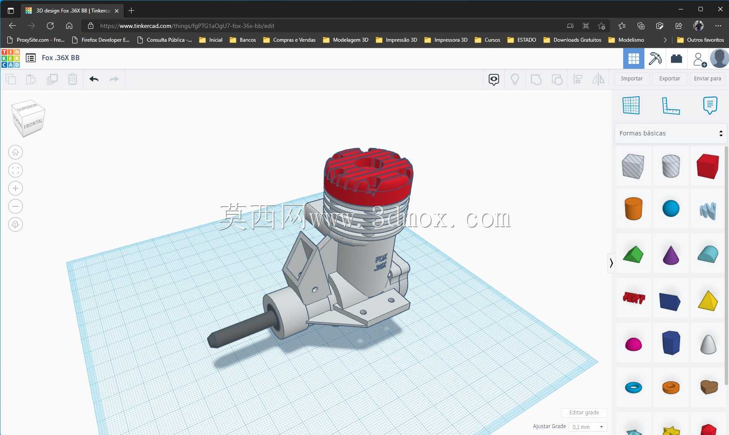This screenshot has height=435, width=729.
Task: Open the designs list icon beside Fox .36X BB
Action: tap(31, 58)
